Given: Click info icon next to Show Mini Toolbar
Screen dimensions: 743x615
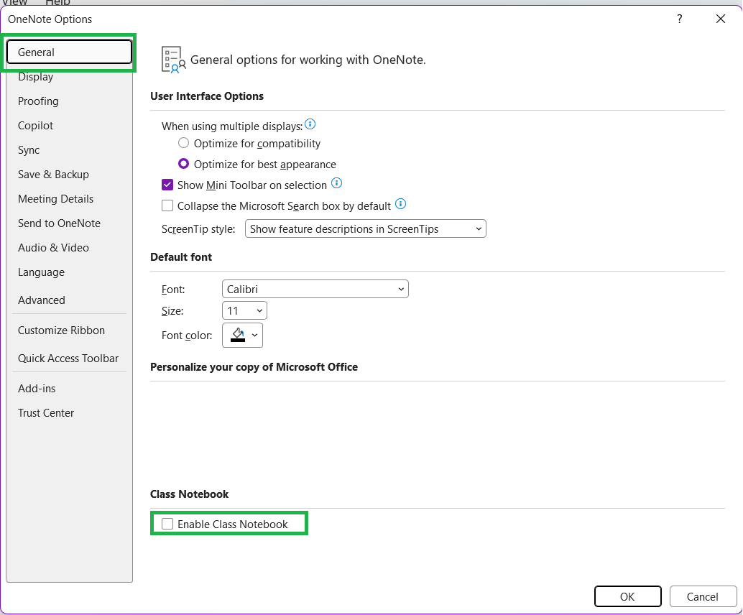Looking at the screenshot, I should click(336, 183).
